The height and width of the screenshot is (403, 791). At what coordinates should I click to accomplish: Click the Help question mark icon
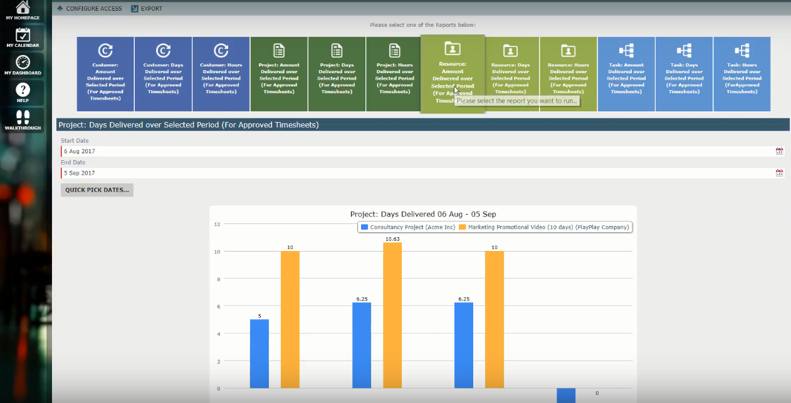click(x=23, y=93)
